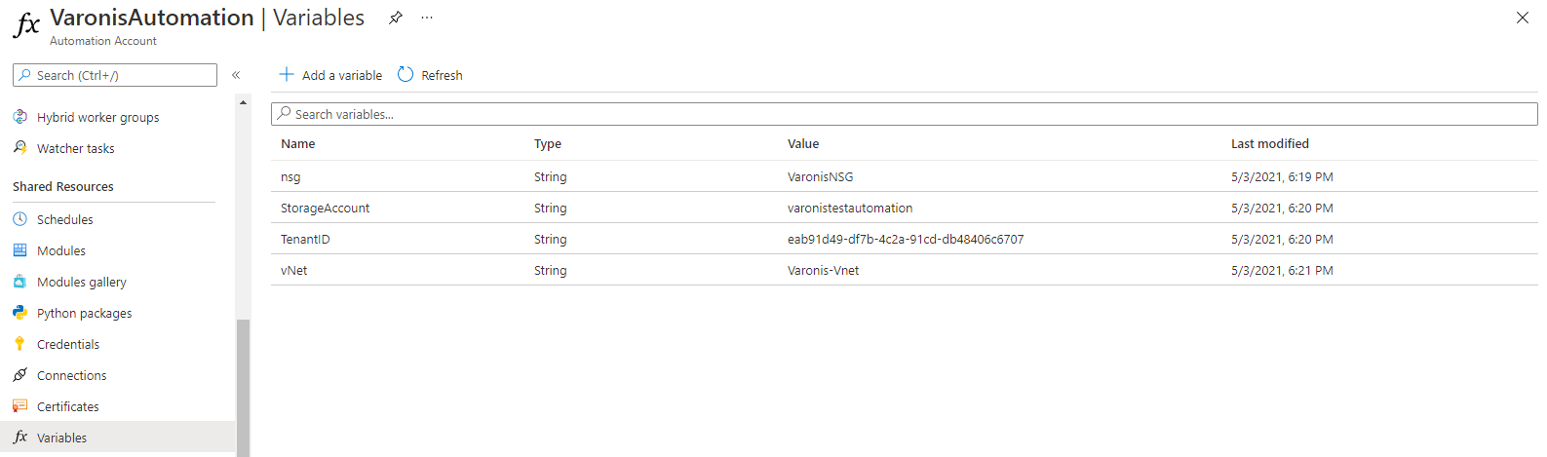This screenshot has height=457, width=1547.
Task: Open the TenantID variable row
Action: (904, 239)
